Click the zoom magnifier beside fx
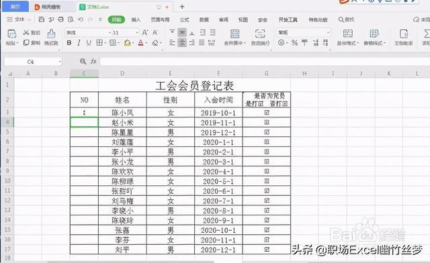This screenshot has width=430, height=263. (83, 61)
